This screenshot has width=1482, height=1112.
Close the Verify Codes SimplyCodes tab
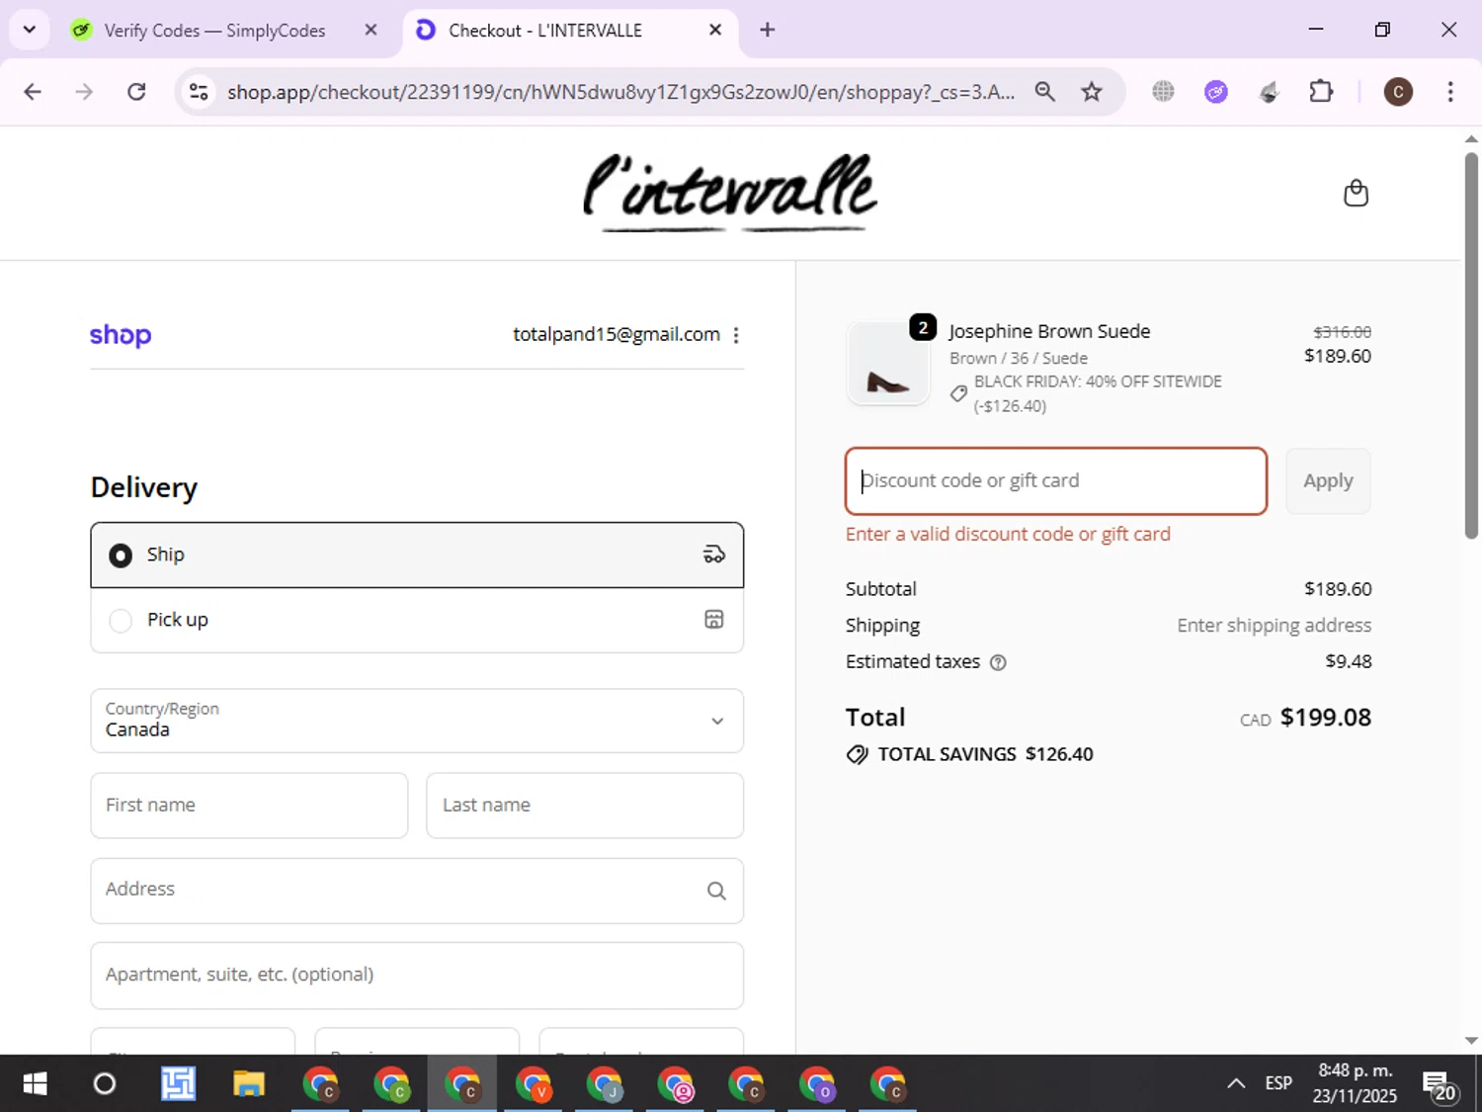370,30
